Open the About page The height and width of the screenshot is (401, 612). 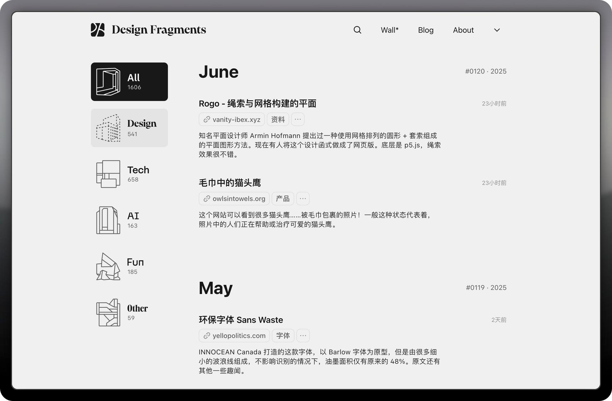pyautogui.click(x=463, y=30)
